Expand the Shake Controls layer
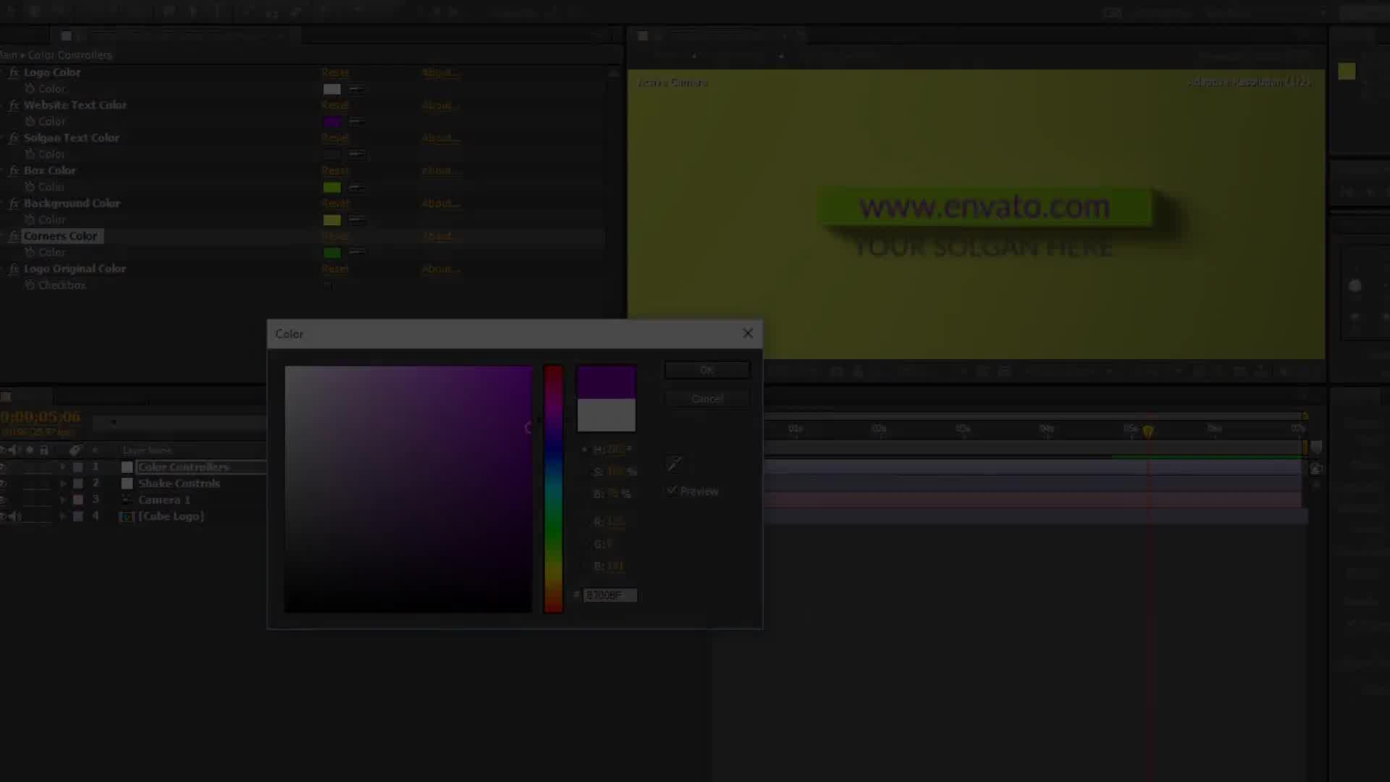Viewport: 1390px width, 782px height. [x=63, y=483]
